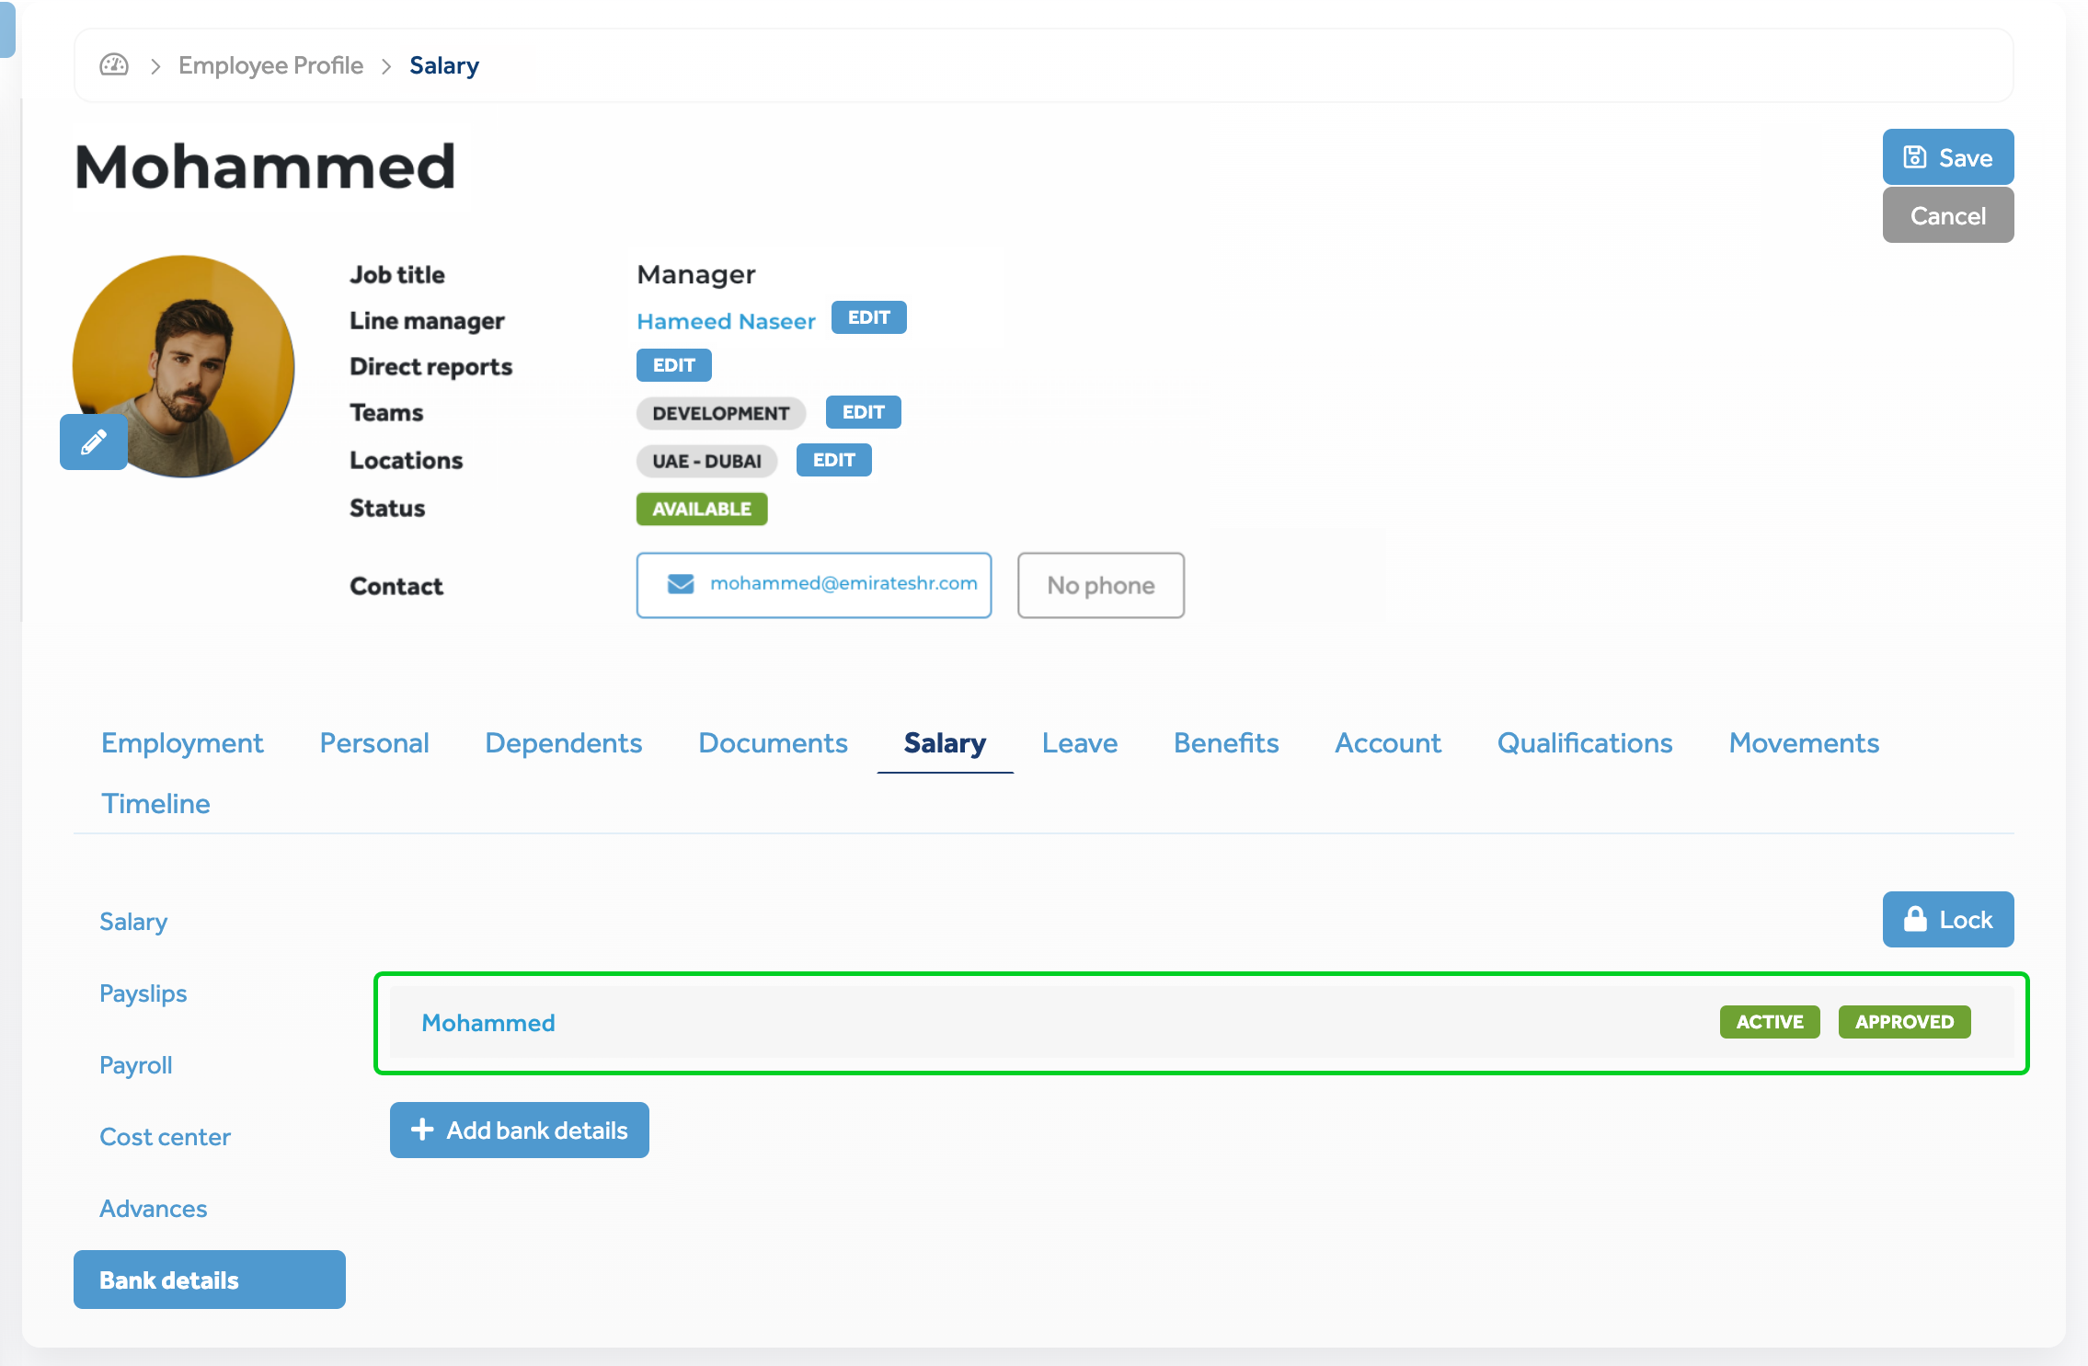Click the email envelope icon in Contact
The height and width of the screenshot is (1366, 2088).
click(681, 584)
